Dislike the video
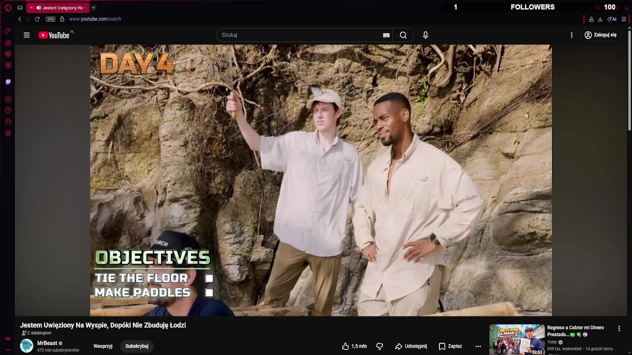 380,346
